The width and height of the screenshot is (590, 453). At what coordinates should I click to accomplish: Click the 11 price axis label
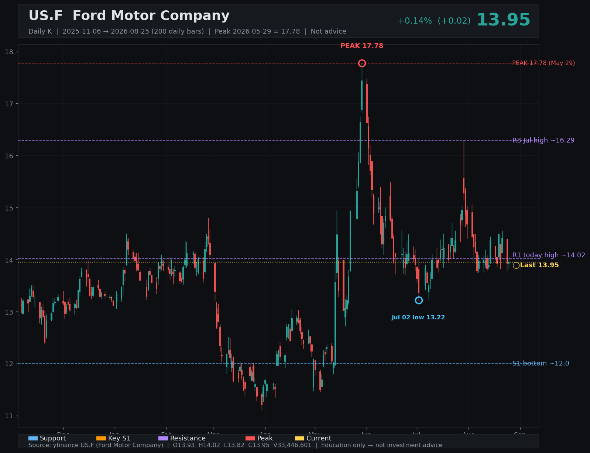point(9,416)
